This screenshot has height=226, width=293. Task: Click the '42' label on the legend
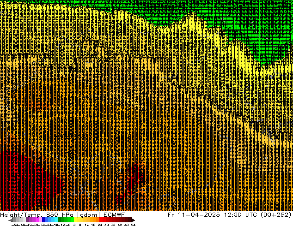(x=120, y=225)
